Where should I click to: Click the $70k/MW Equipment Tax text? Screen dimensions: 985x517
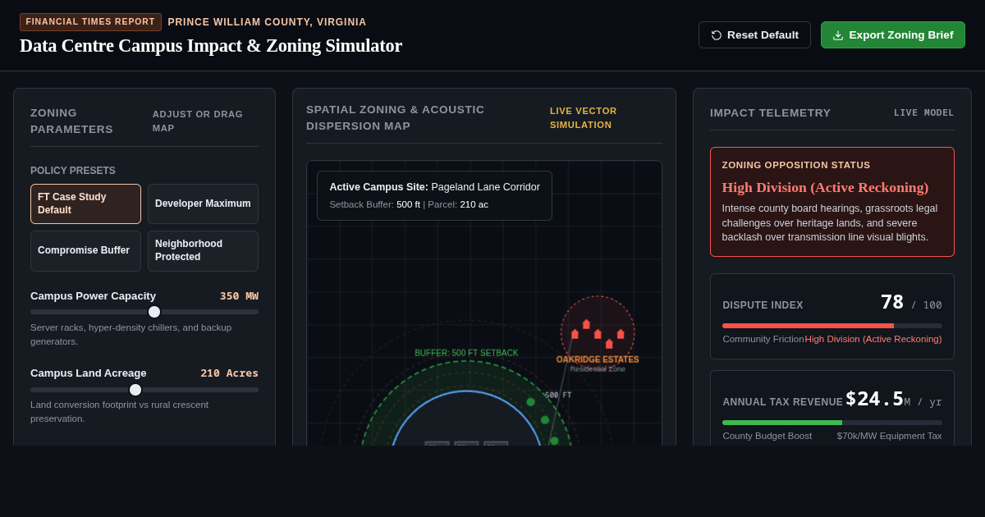(x=889, y=436)
